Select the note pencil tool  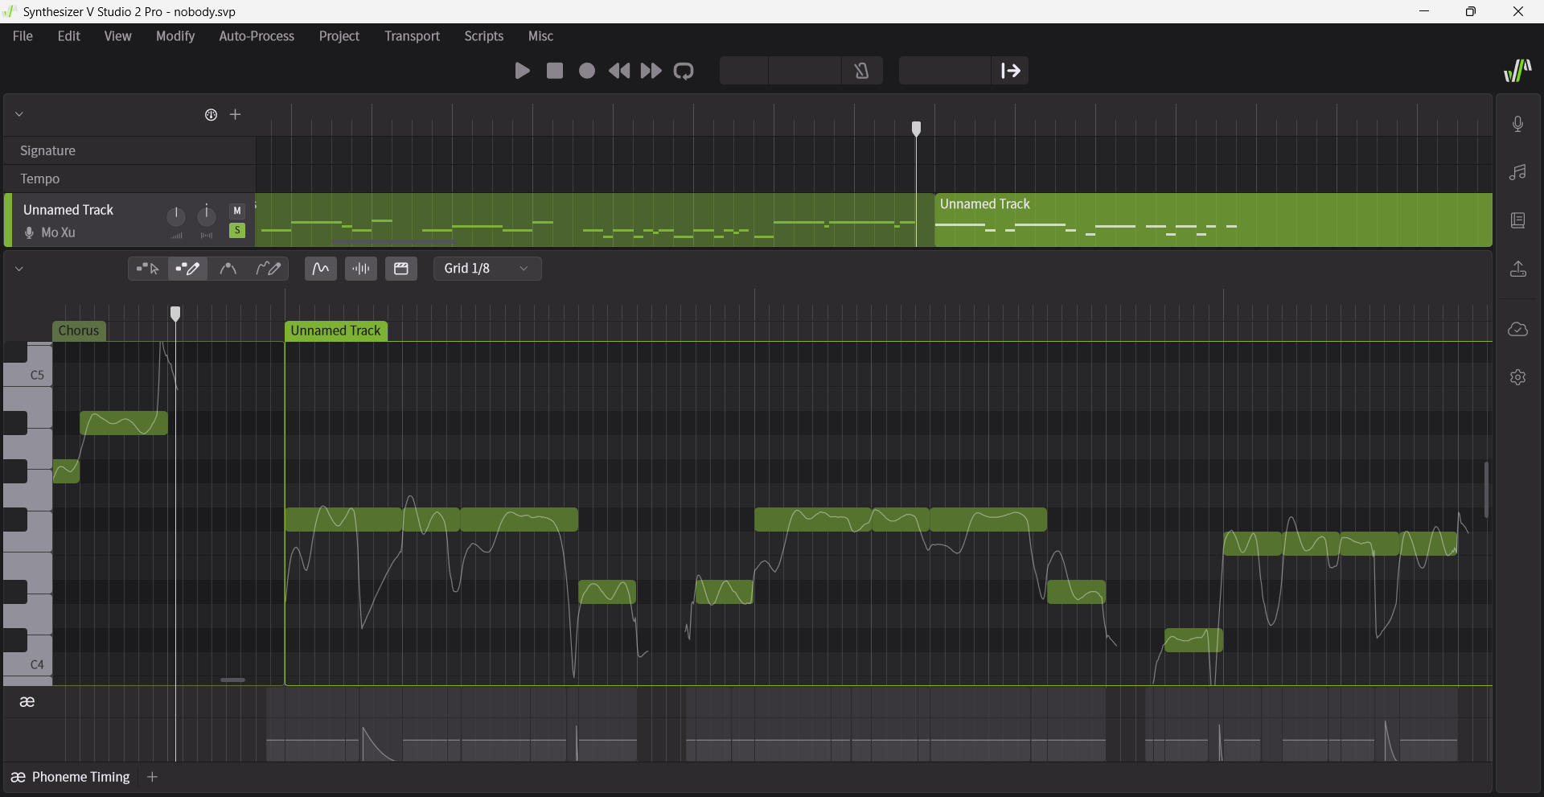[x=187, y=269]
